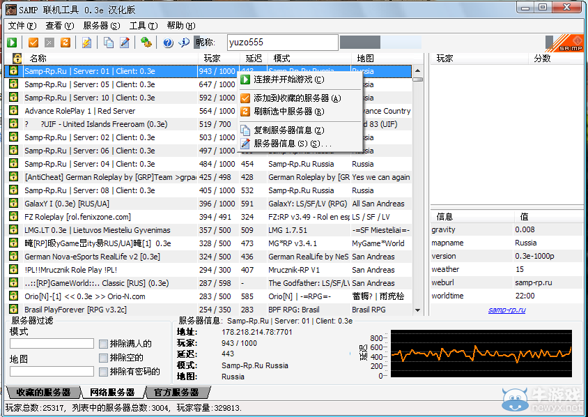
Task: Click the orange refresh toolbar icon
Action: [x=65, y=43]
